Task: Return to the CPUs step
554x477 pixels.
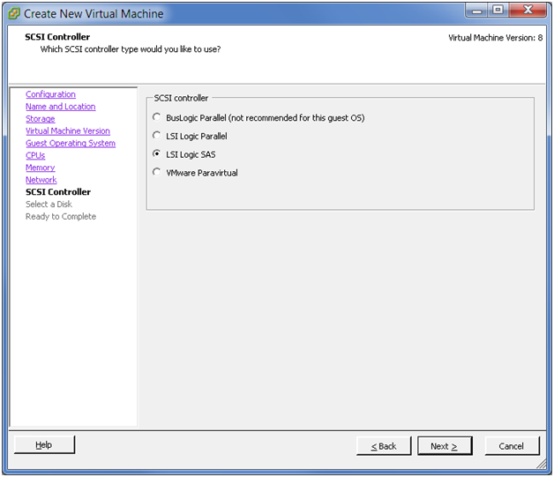Action: click(35, 156)
